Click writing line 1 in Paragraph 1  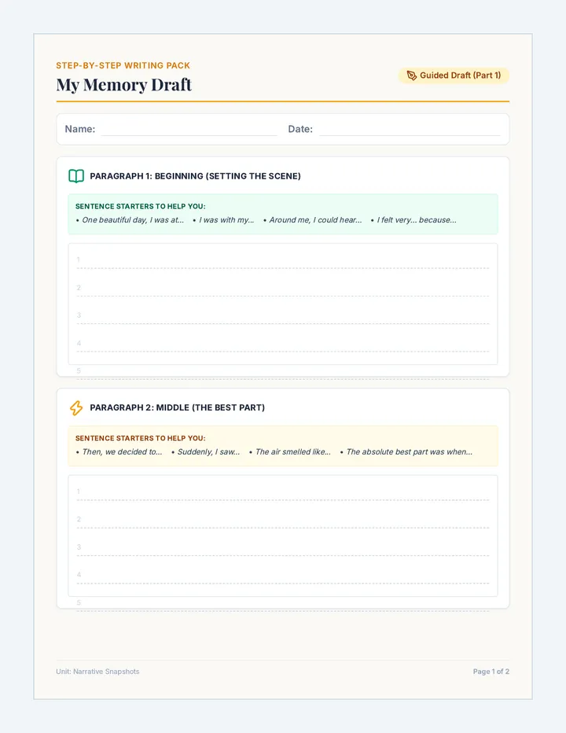[283, 260]
